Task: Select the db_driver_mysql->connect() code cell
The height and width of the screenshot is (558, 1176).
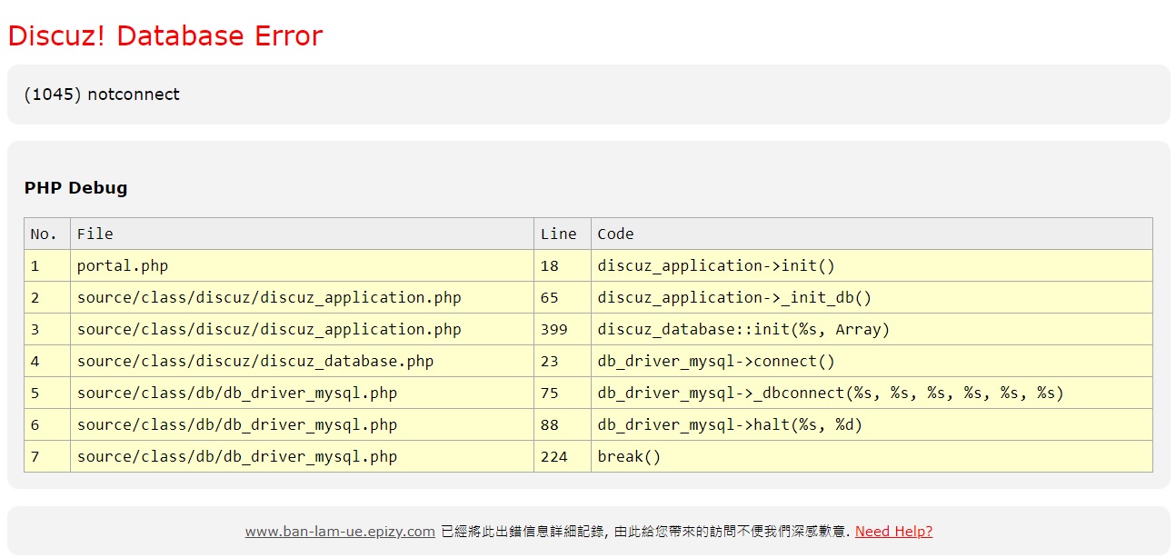Action: [715, 361]
